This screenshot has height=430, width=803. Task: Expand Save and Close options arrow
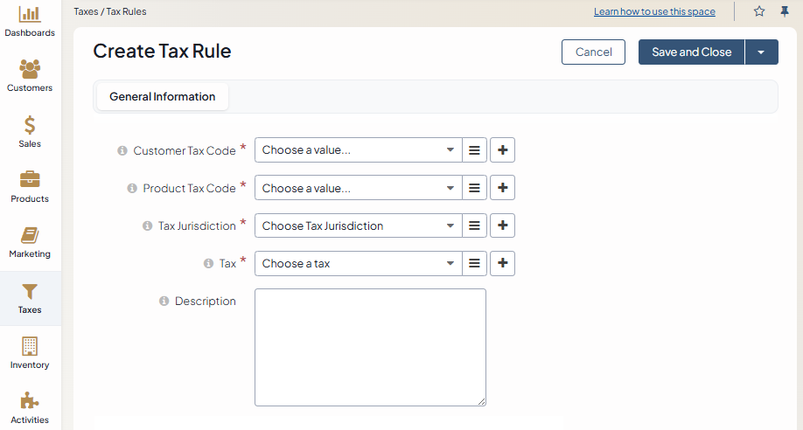tap(761, 52)
